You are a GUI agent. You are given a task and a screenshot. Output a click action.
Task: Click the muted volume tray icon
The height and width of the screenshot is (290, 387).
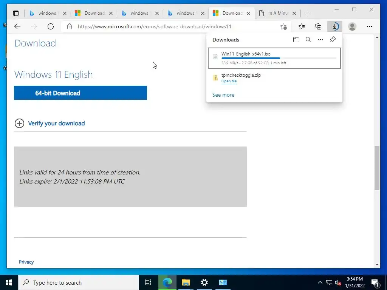coord(338,282)
